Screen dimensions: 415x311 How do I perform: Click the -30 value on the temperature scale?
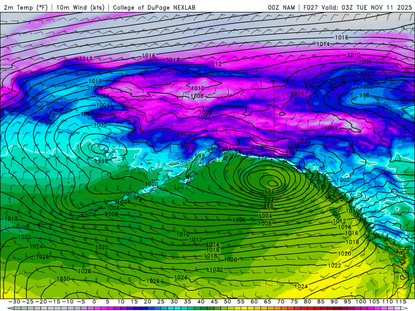(15, 302)
